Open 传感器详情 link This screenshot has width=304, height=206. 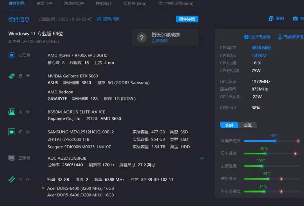coord(293,37)
